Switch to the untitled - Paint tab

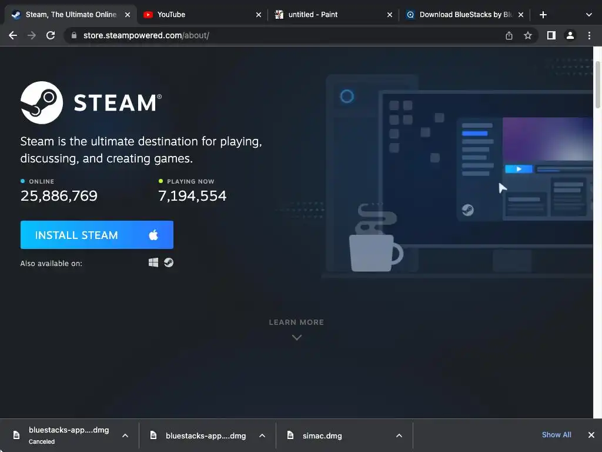tap(333, 15)
